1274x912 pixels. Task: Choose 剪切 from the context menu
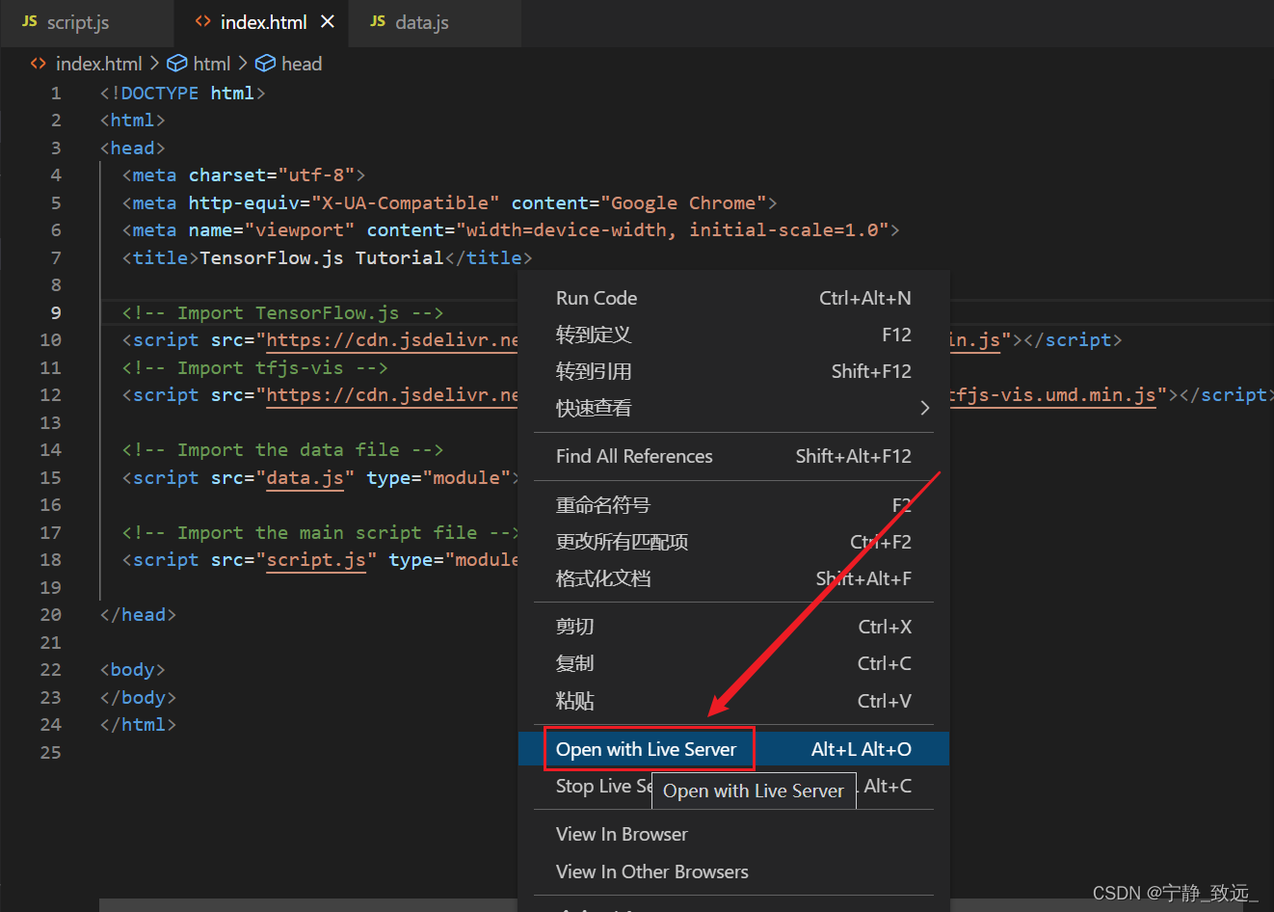(733, 627)
